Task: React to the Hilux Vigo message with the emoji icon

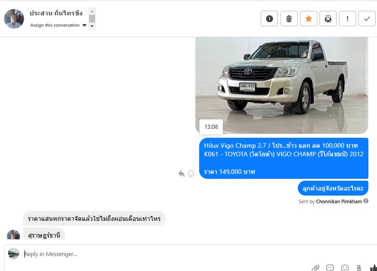Action: point(191,173)
